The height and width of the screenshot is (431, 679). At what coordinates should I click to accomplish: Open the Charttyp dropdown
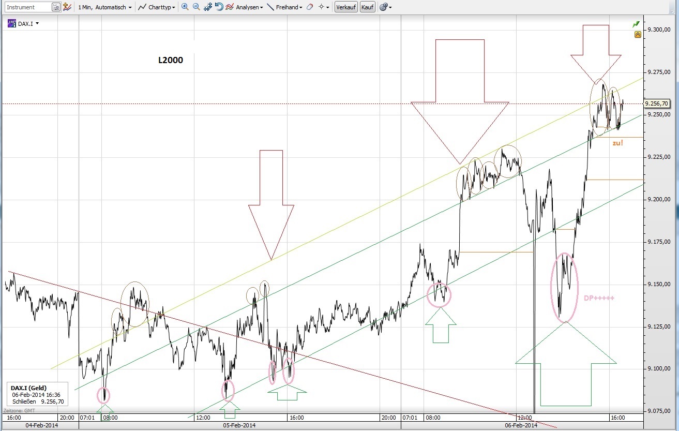(157, 7)
